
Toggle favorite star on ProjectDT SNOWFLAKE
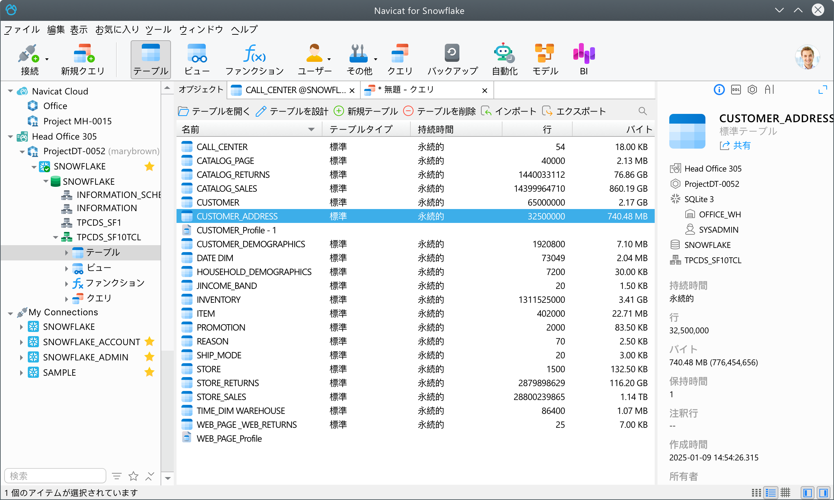(149, 166)
